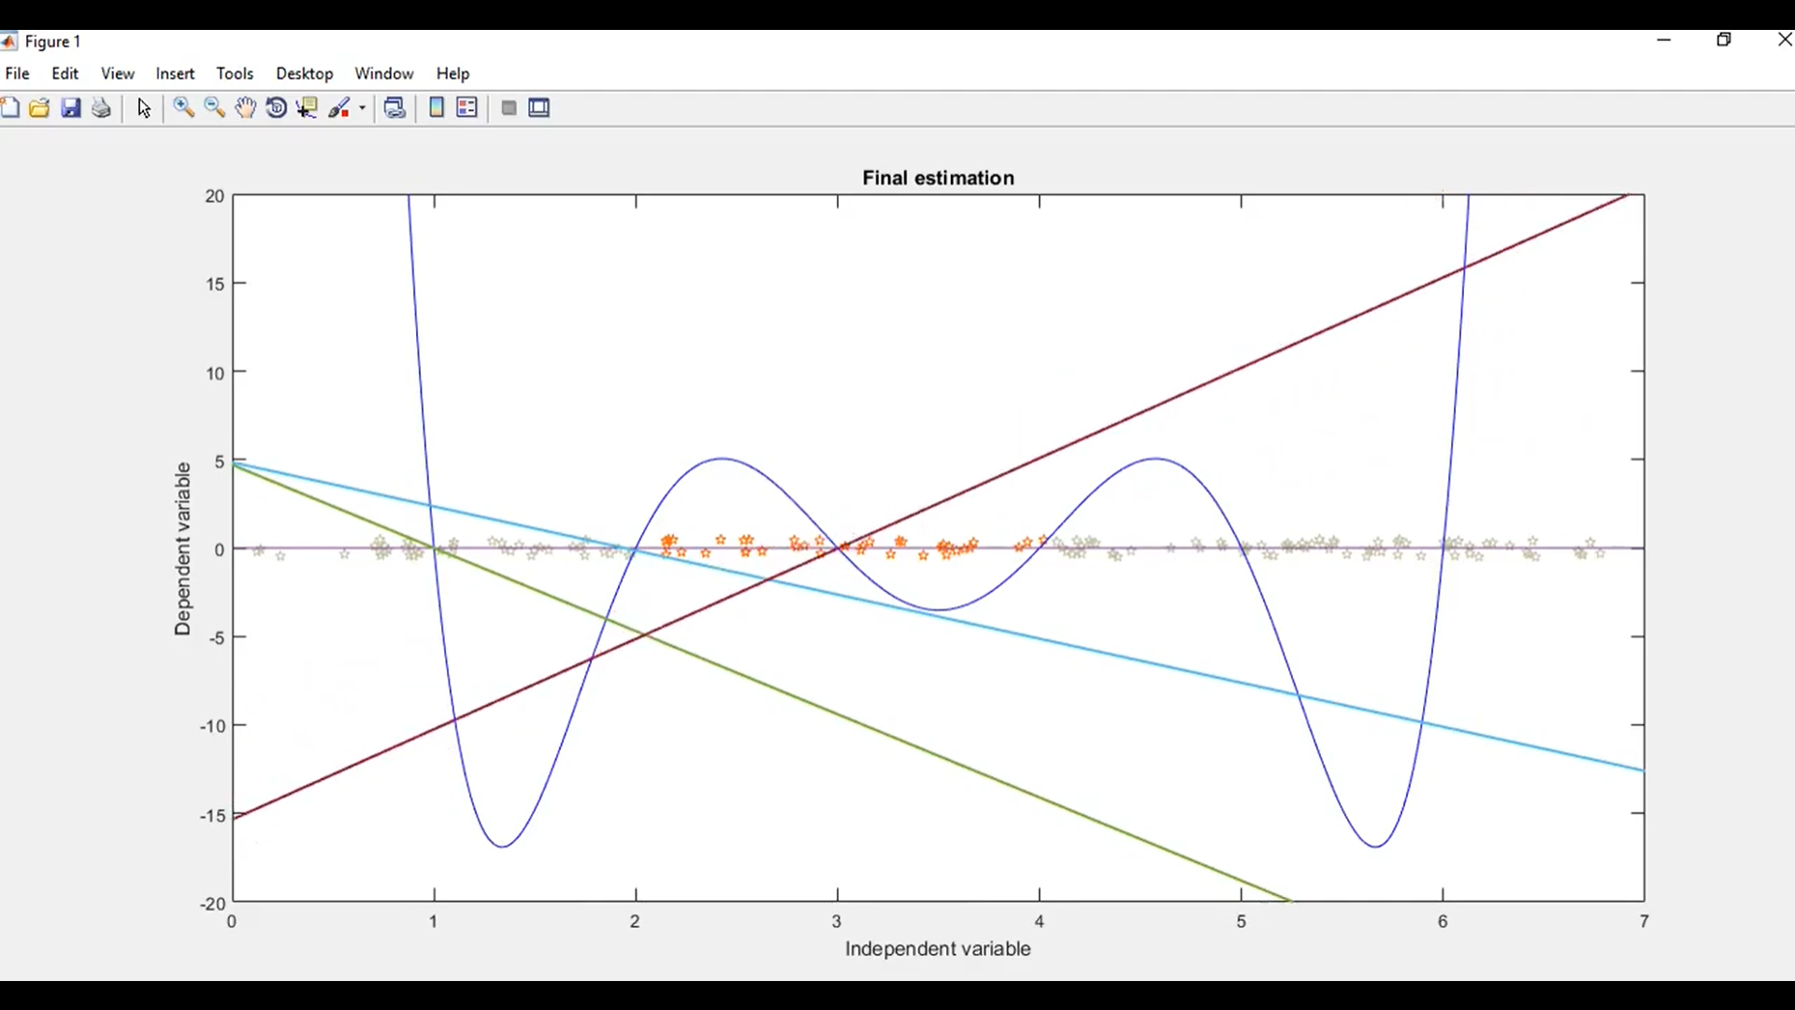
Task: Hide plot tools with gray square icon
Action: pyautogui.click(x=509, y=108)
